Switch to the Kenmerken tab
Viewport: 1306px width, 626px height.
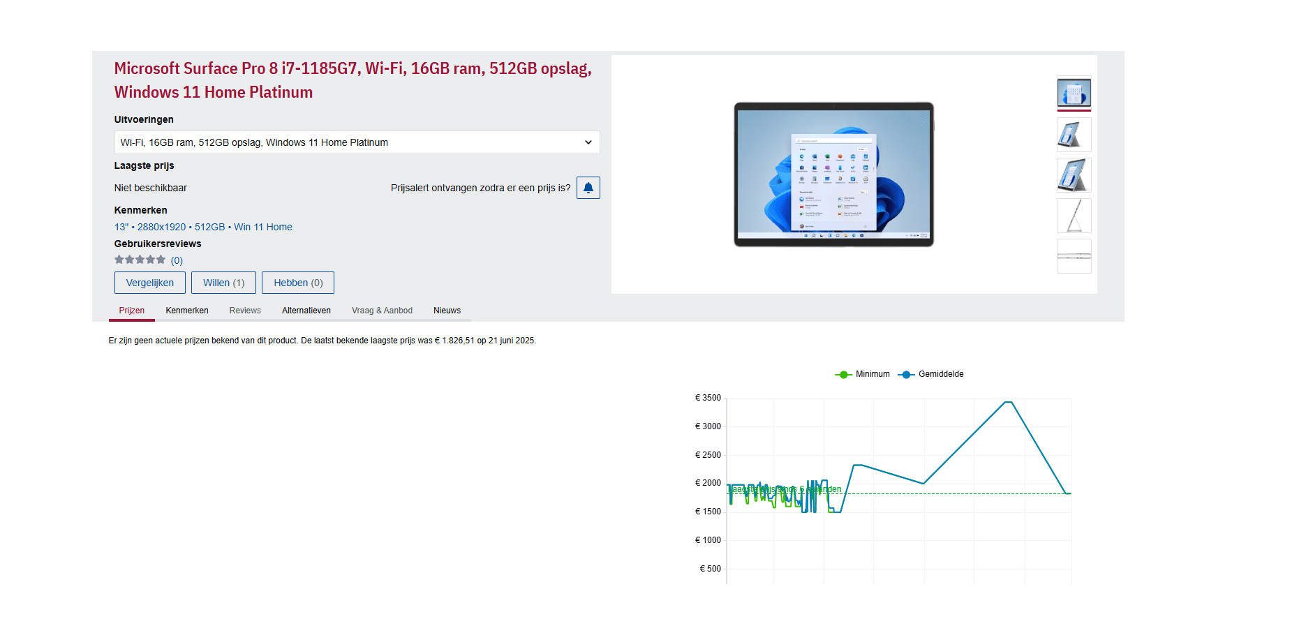(187, 311)
